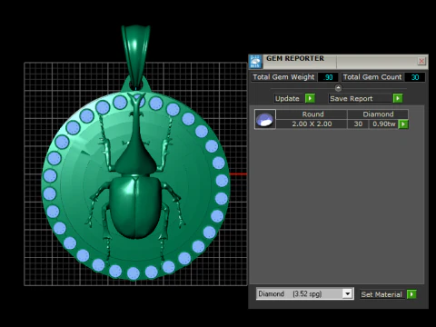Image resolution: width=436 pixels, height=327 pixels.
Task: Click the Total Gem Count label
Action: pos(372,77)
